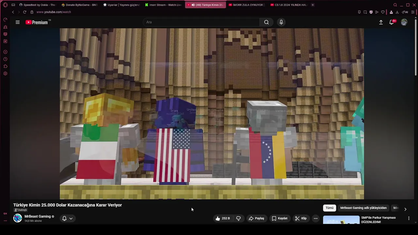Open the downloads arrow icon
Screen dimensions: 418x235
397,12
